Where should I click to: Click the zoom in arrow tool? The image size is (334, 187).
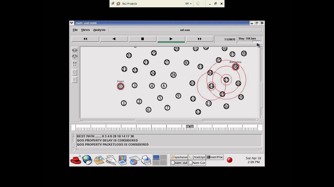(x=75, y=50)
